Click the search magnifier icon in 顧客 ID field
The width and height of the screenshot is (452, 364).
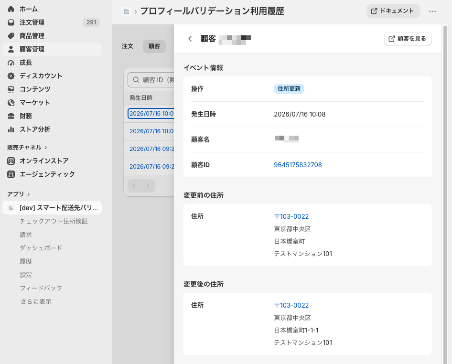136,80
